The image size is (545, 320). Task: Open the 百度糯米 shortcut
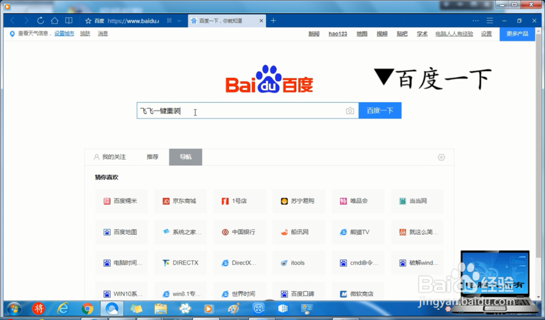click(x=121, y=201)
